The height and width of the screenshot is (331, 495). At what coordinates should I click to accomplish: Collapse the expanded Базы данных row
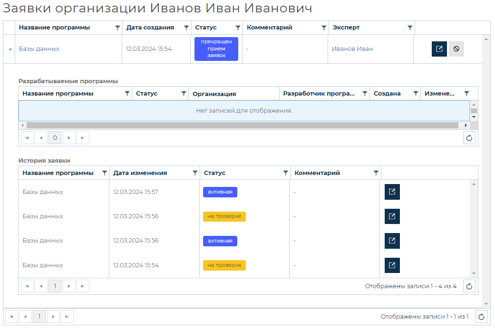[x=10, y=49]
